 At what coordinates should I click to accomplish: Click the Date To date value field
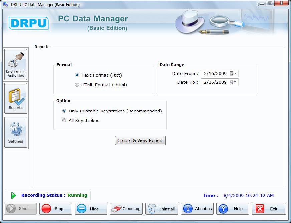[215, 82]
